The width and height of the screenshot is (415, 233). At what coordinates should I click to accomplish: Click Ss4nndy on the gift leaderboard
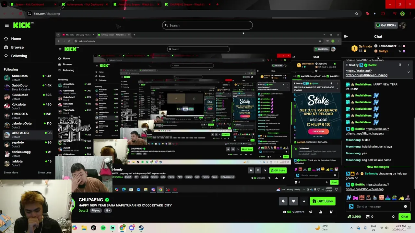pyautogui.click(x=366, y=46)
